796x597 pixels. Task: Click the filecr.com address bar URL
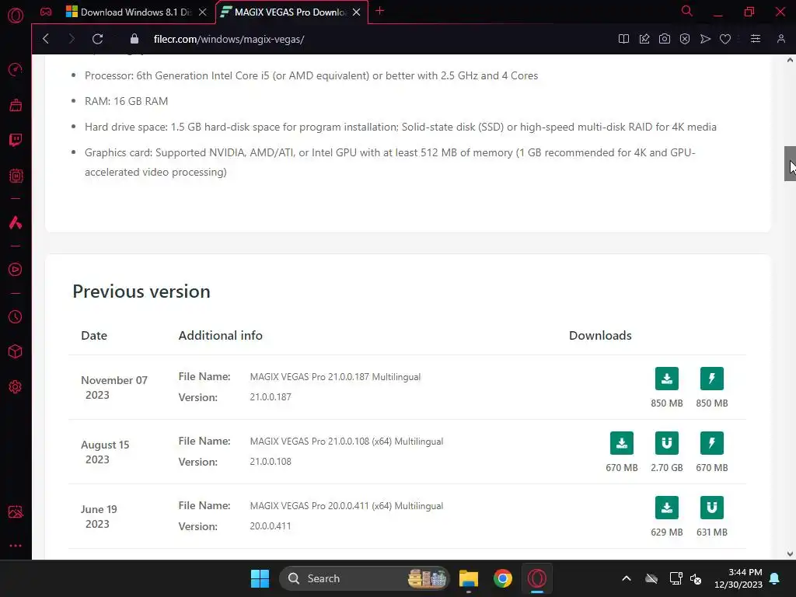point(229,39)
